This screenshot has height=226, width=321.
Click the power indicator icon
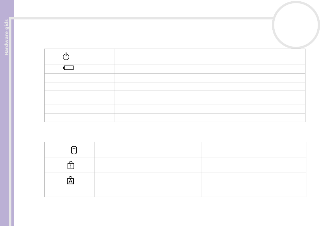[66, 56]
